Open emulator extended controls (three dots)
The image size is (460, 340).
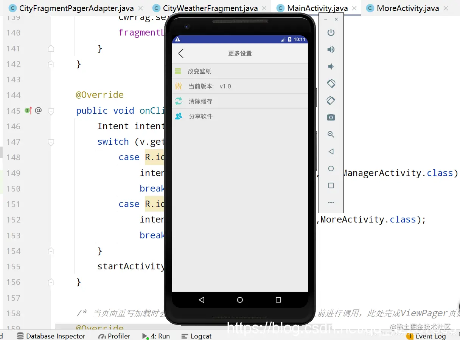331,202
